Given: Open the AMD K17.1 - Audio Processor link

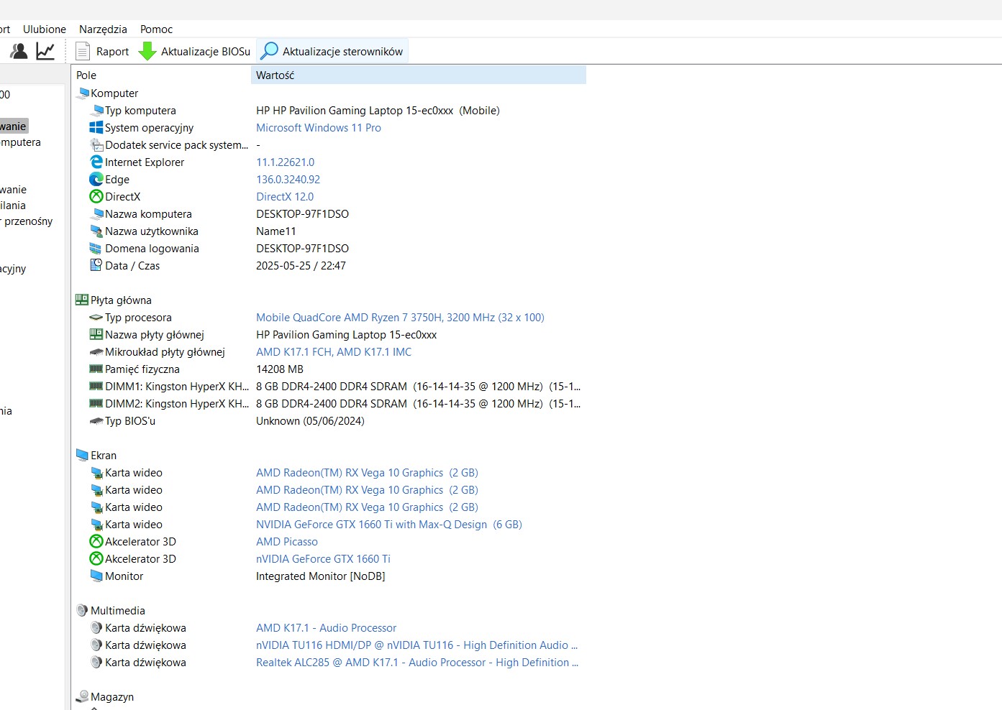Looking at the screenshot, I should [326, 628].
